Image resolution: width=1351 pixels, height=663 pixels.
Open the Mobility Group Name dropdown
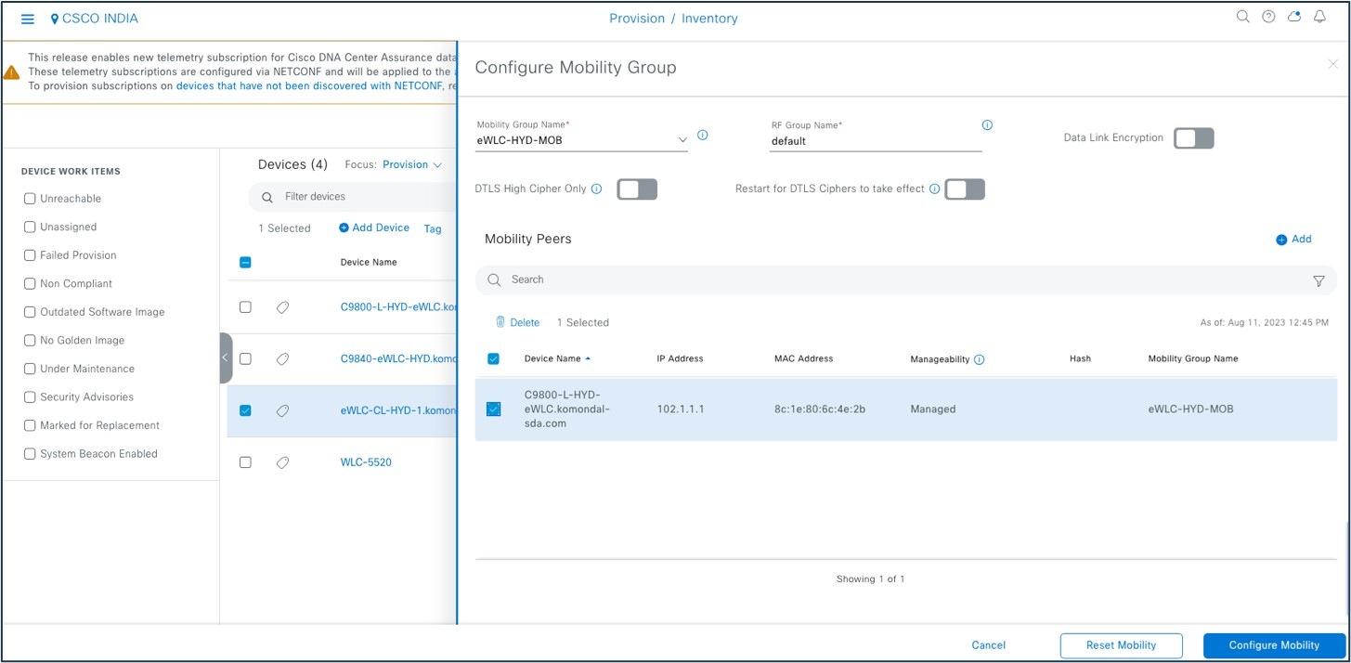coord(683,138)
